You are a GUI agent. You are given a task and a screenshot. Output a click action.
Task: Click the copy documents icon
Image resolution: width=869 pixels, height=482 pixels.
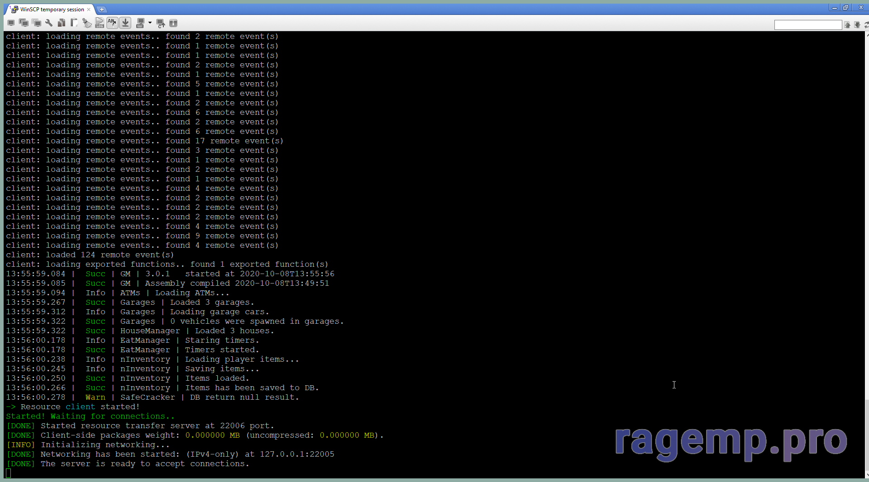tap(62, 23)
